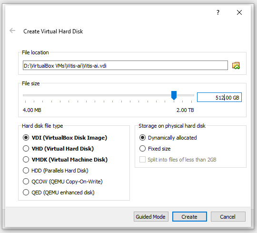Viewport: 257px width, 233px height.
Task: Click the 512.00 GB size input field
Action: 219,97
